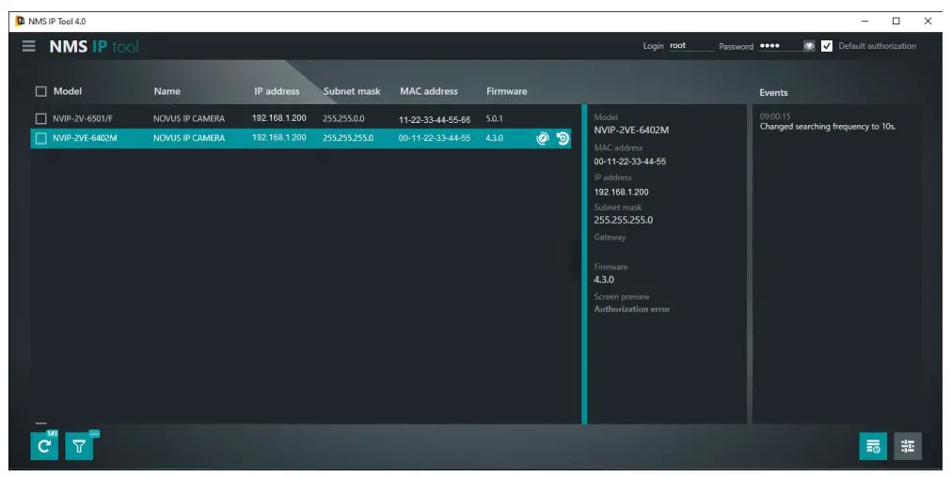Open the device filter options

[79, 446]
